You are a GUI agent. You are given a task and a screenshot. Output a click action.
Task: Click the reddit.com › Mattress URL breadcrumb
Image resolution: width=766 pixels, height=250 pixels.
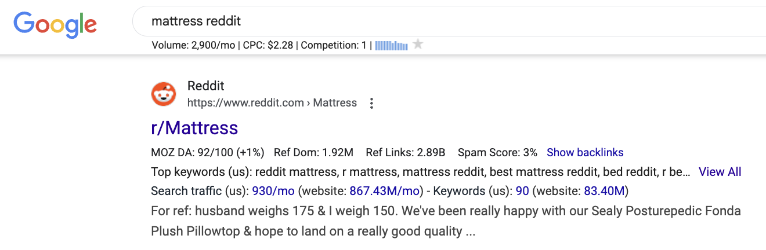(x=272, y=103)
